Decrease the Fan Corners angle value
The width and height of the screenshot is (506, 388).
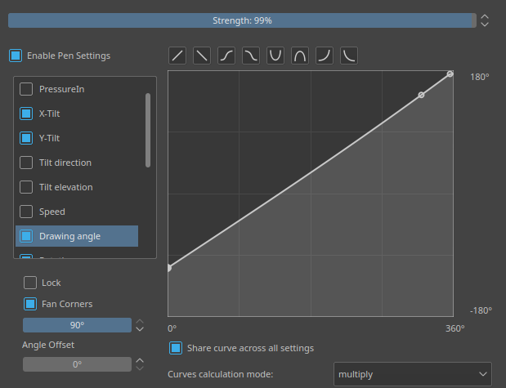tap(140, 329)
